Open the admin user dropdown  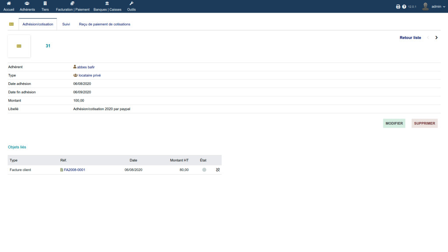[x=438, y=7]
